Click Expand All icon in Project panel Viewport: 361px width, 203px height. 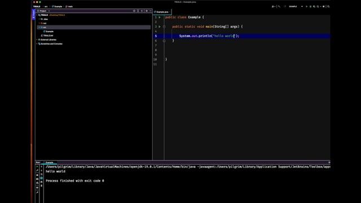click(138, 11)
